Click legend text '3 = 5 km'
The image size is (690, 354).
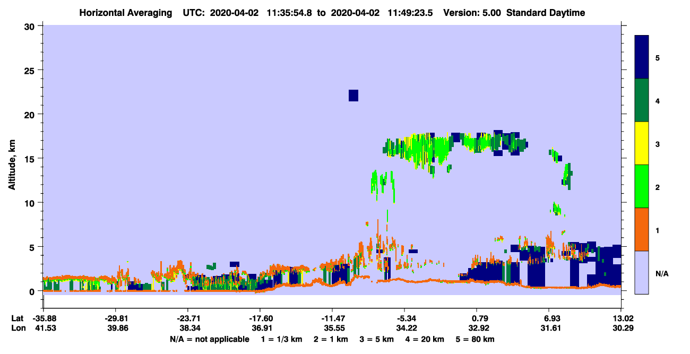377,339
